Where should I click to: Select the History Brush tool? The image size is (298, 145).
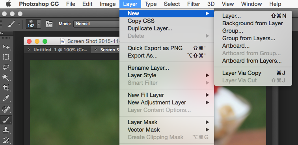pyautogui.click(x=6, y=140)
